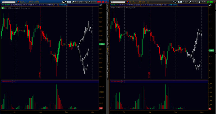
Task: Select 1h timeframe button on Gold chart
Action: click(69, 2)
